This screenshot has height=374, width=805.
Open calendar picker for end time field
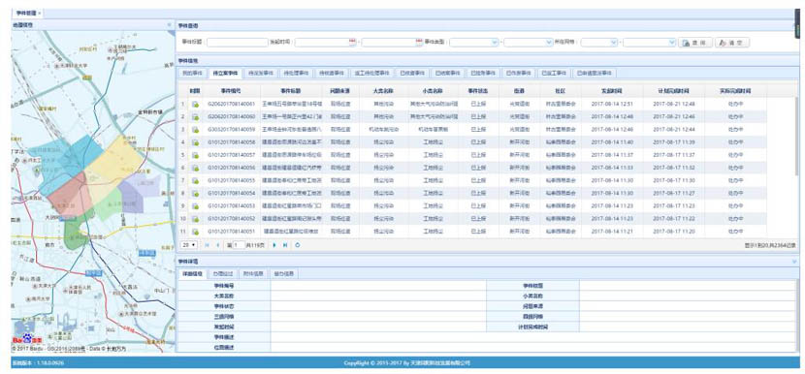point(419,42)
